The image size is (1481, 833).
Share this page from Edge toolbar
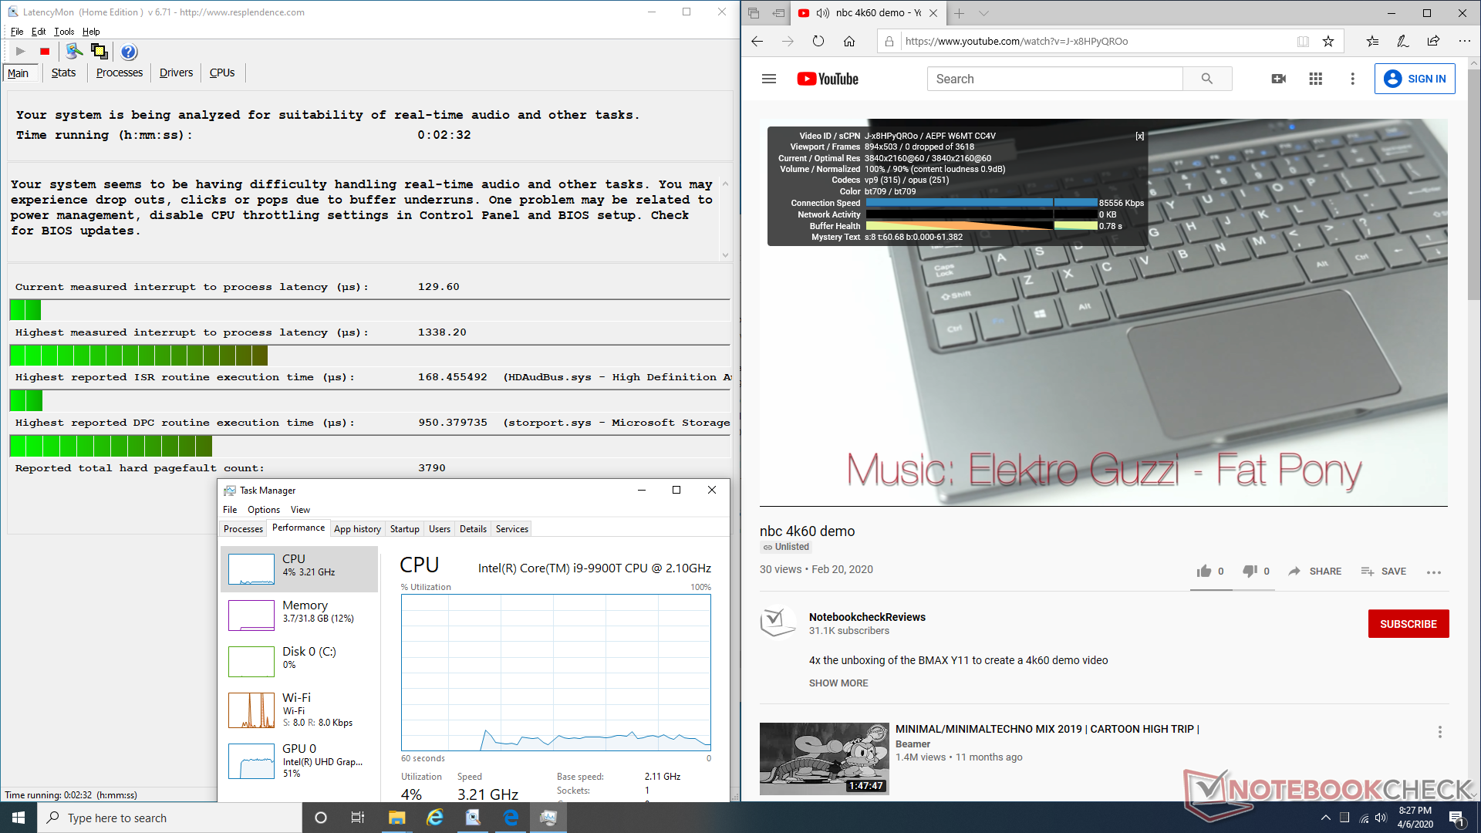click(x=1433, y=42)
